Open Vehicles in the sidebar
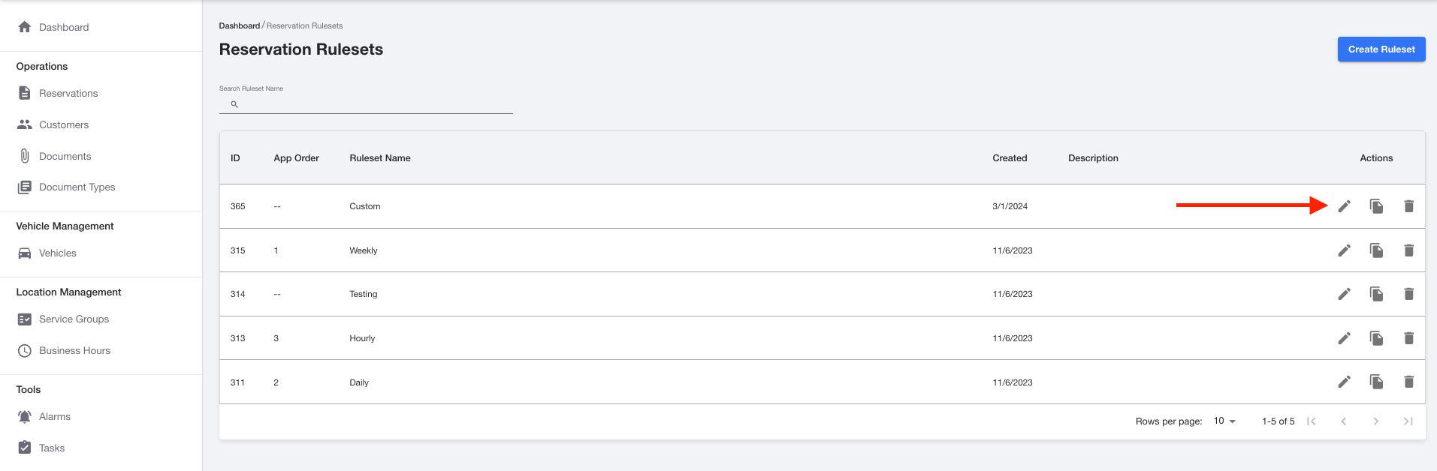This screenshot has width=1437, height=471. tap(58, 253)
